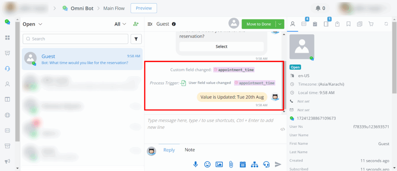Image resolution: width=397 pixels, height=171 pixels.
Task: Click the Move to Done button
Action: pyautogui.click(x=258, y=24)
